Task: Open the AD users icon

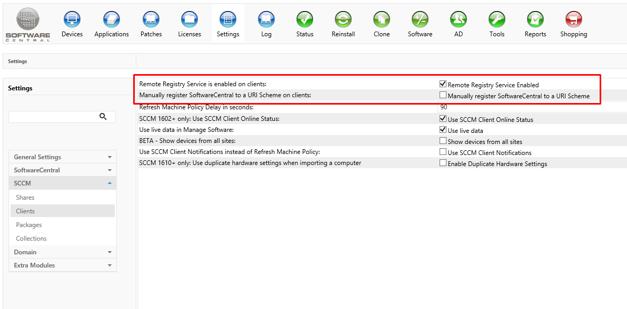Action: pos(459,20)
